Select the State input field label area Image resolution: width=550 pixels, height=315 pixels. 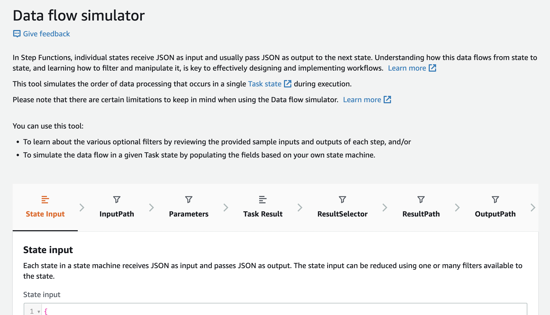click(42, 294)
